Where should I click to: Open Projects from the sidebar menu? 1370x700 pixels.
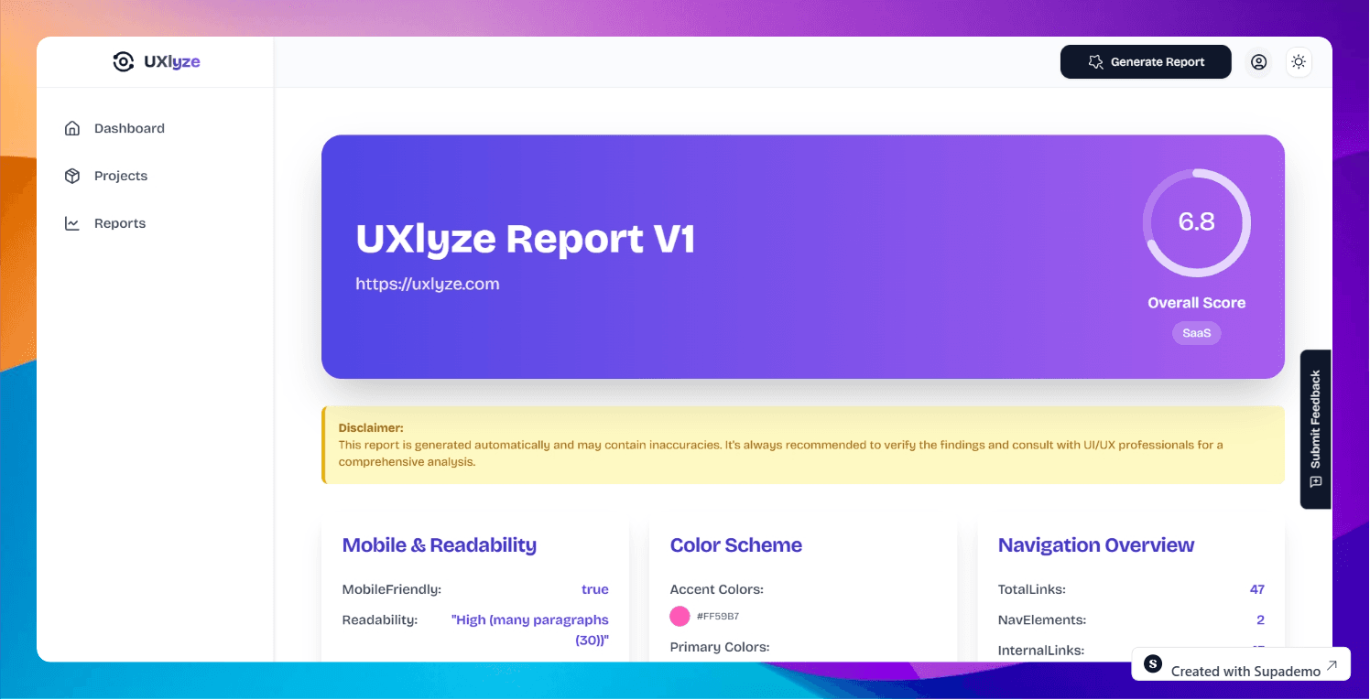121,176
